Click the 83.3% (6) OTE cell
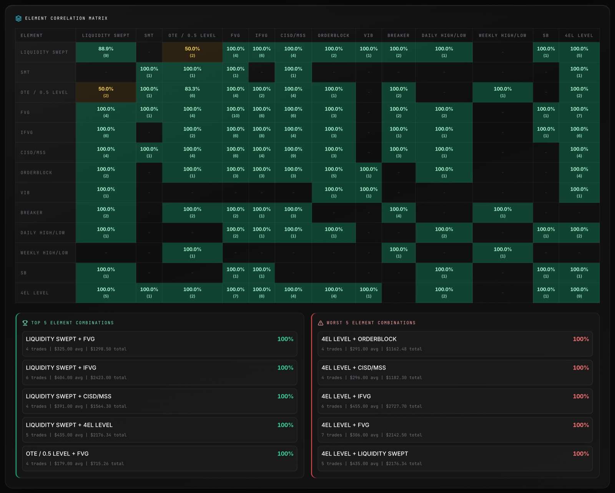 (x=192, y=92)
